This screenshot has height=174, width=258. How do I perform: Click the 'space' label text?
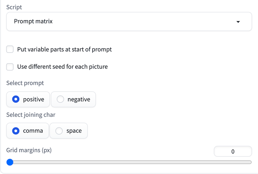click(74, 131)
